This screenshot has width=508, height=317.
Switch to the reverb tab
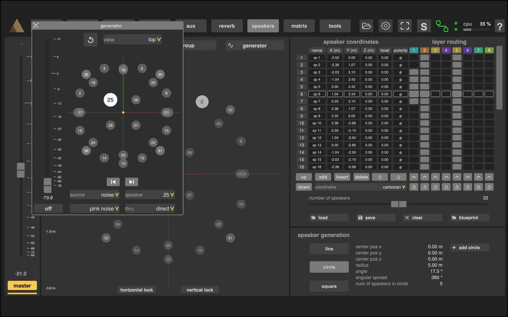point(227,26)
